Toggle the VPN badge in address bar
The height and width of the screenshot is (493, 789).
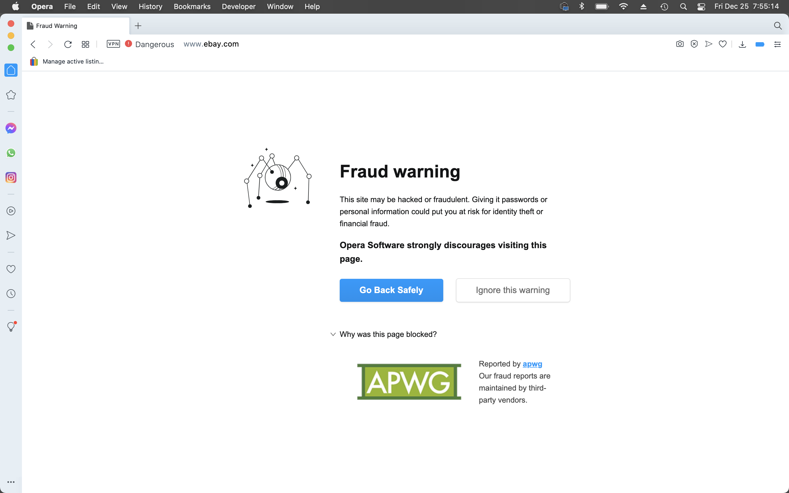(x=113, y=44)
